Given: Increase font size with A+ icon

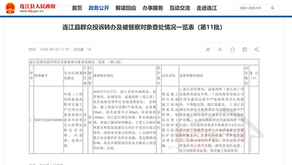Looking at the screenshot, I should point(208,50).
